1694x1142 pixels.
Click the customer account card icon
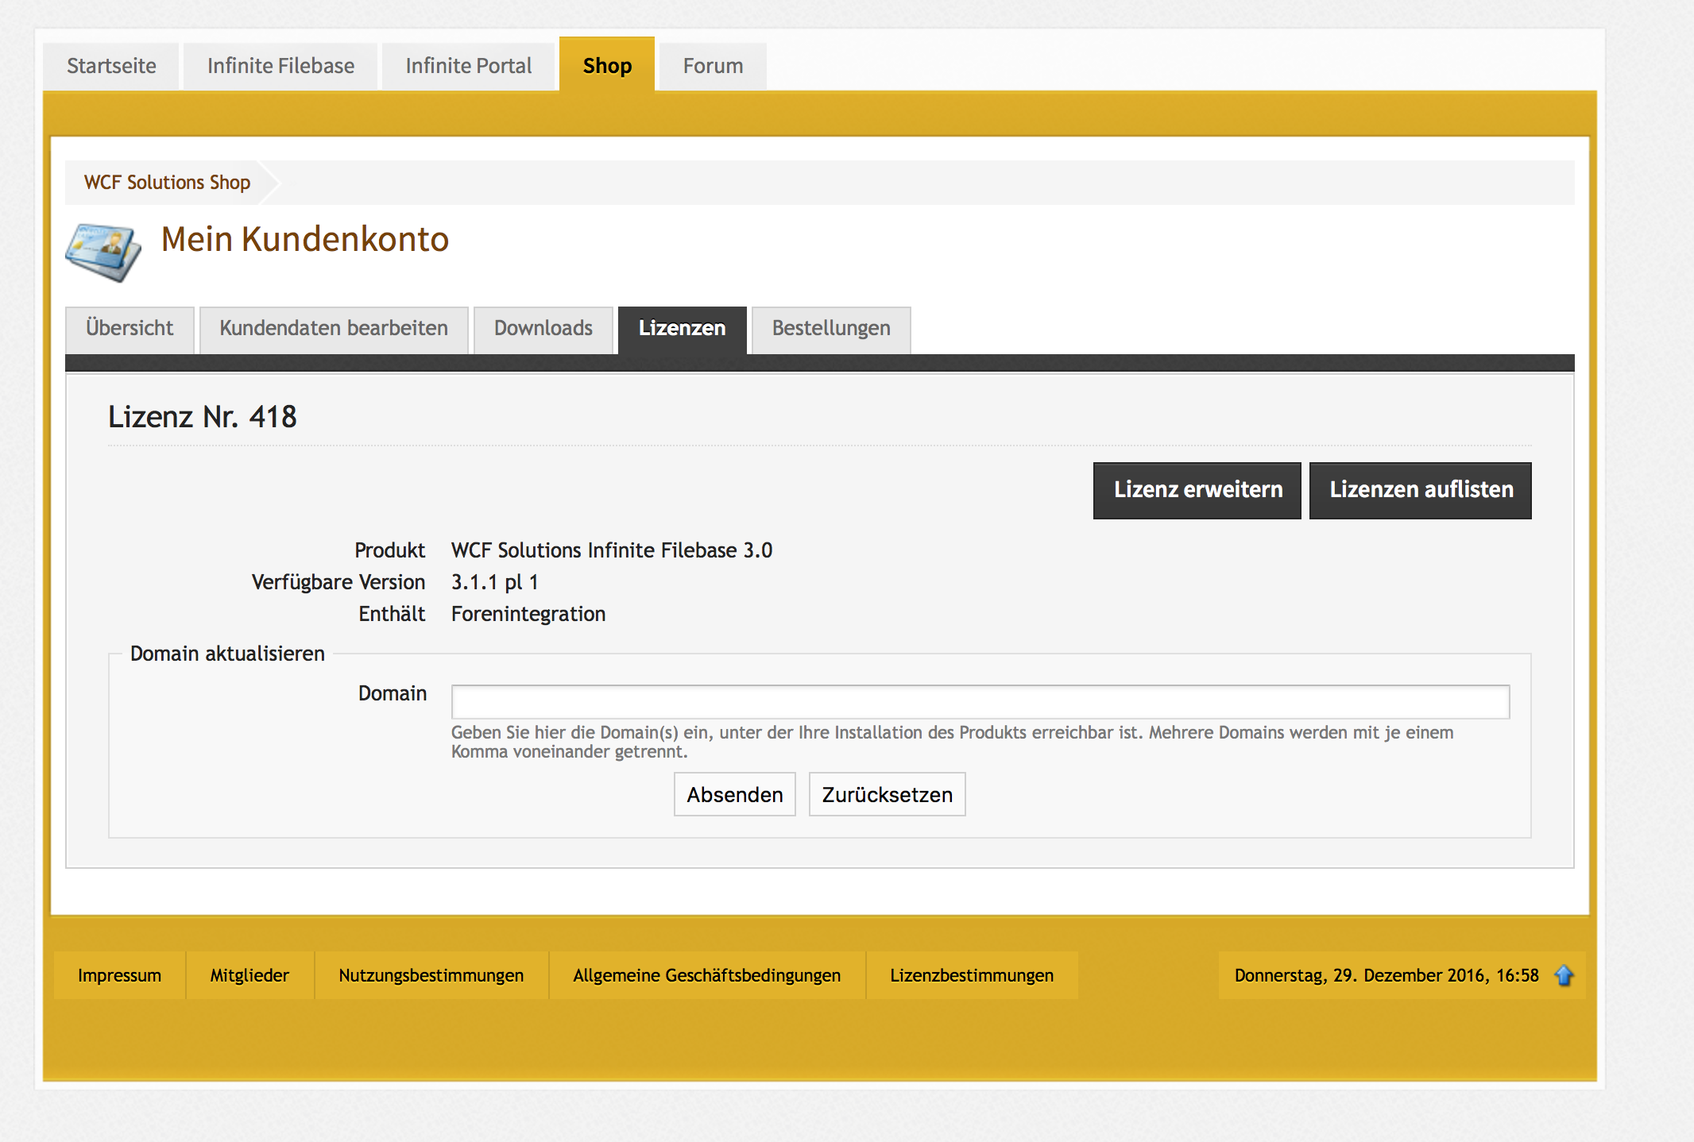pyautogui.click(x=103, y=252)
